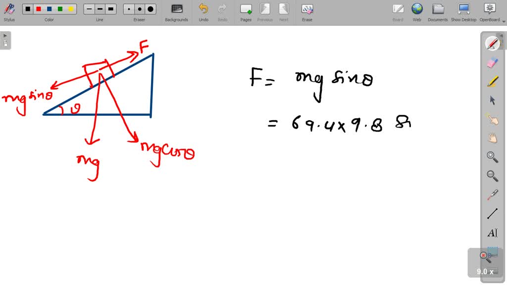Choose the Zoom In magnifier tool
This screenshot has width=507, height=285.
(x=492, y=157)
